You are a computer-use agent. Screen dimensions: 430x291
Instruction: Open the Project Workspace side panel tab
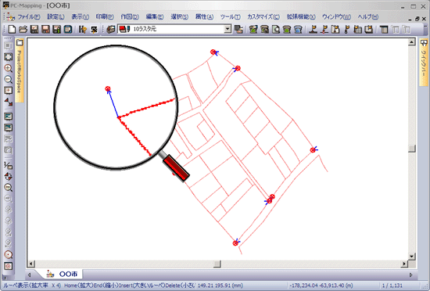coord(20,70)
